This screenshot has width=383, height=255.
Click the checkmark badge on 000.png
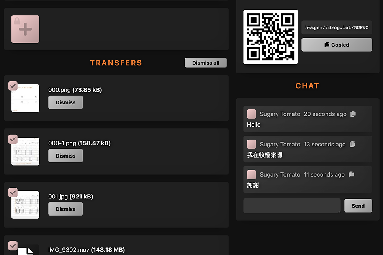pos(13,86)
